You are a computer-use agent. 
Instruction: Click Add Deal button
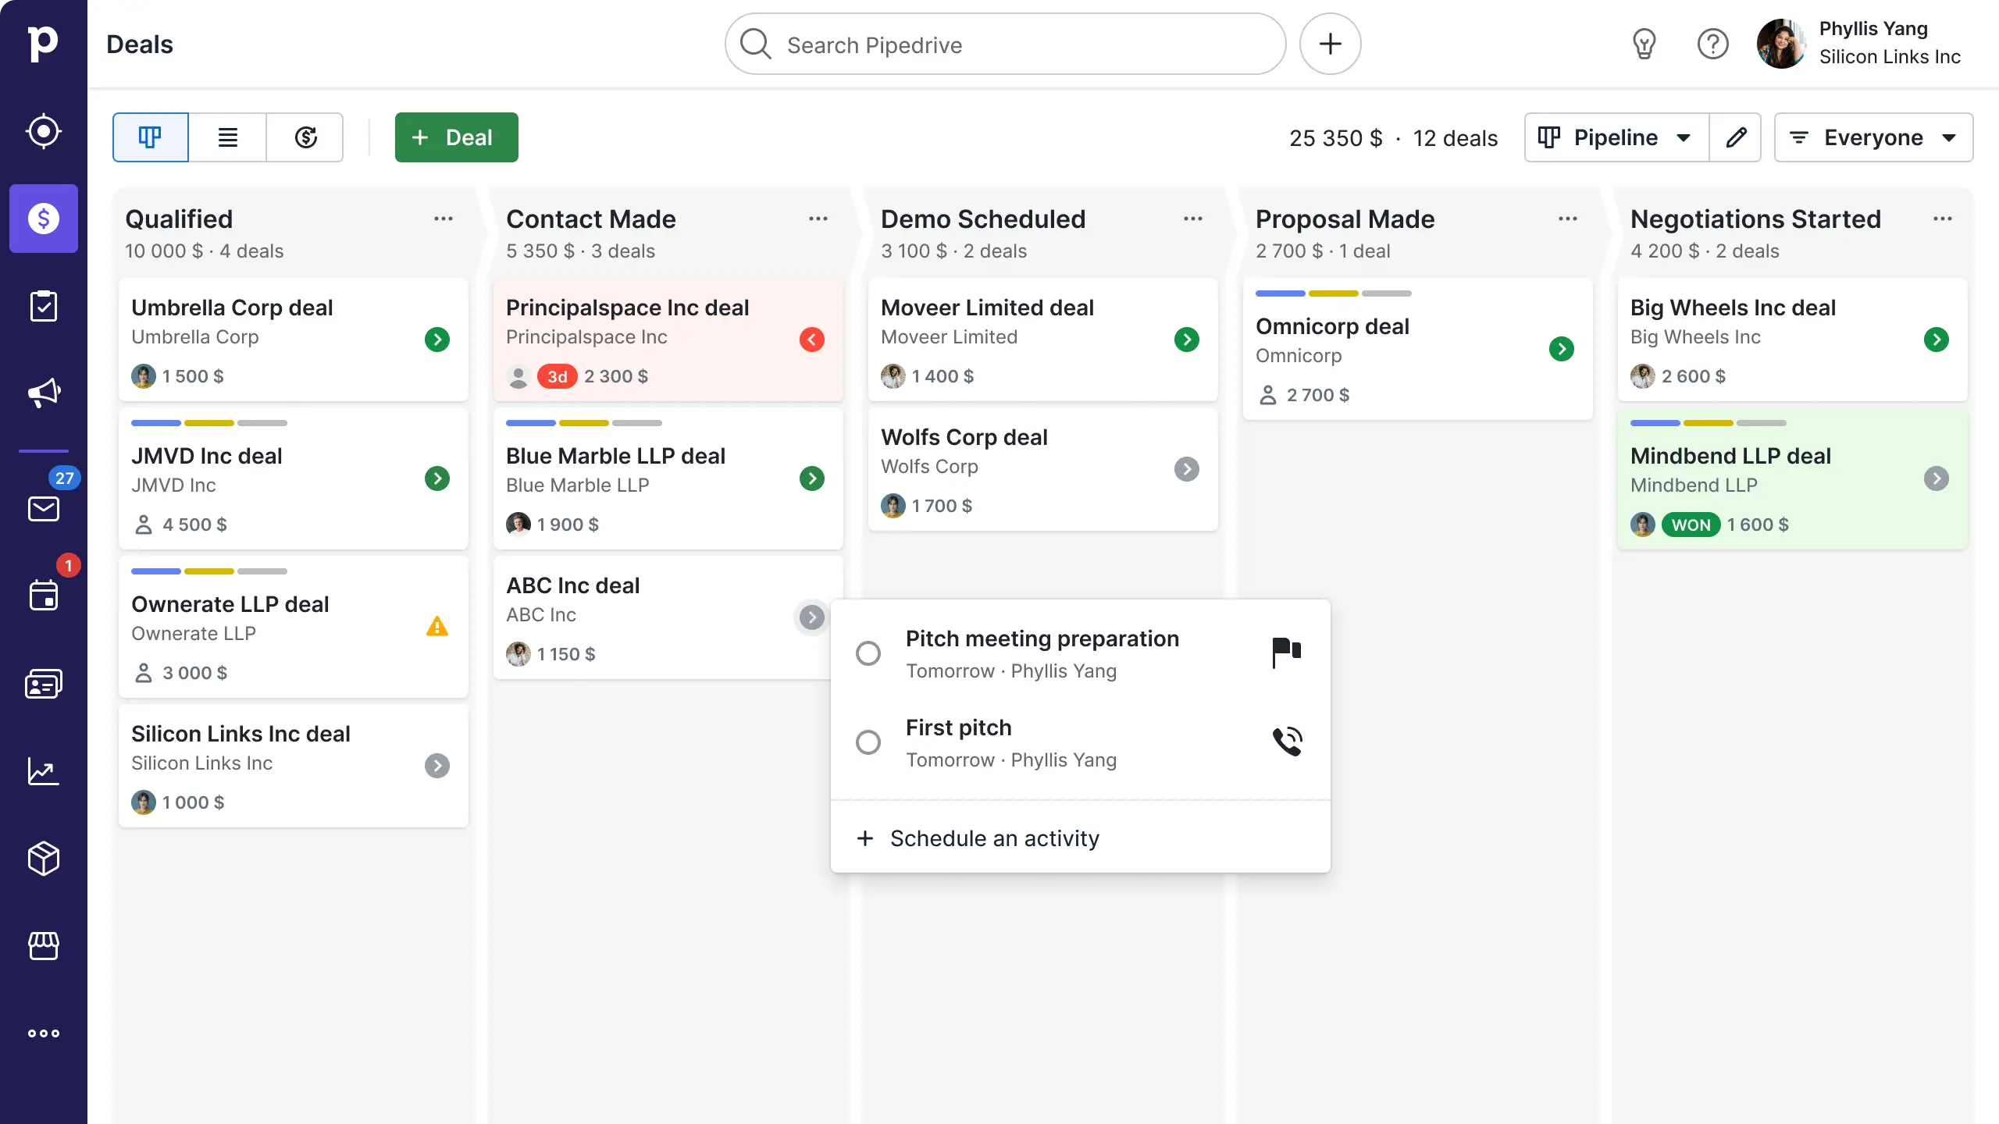coord(456,137)
